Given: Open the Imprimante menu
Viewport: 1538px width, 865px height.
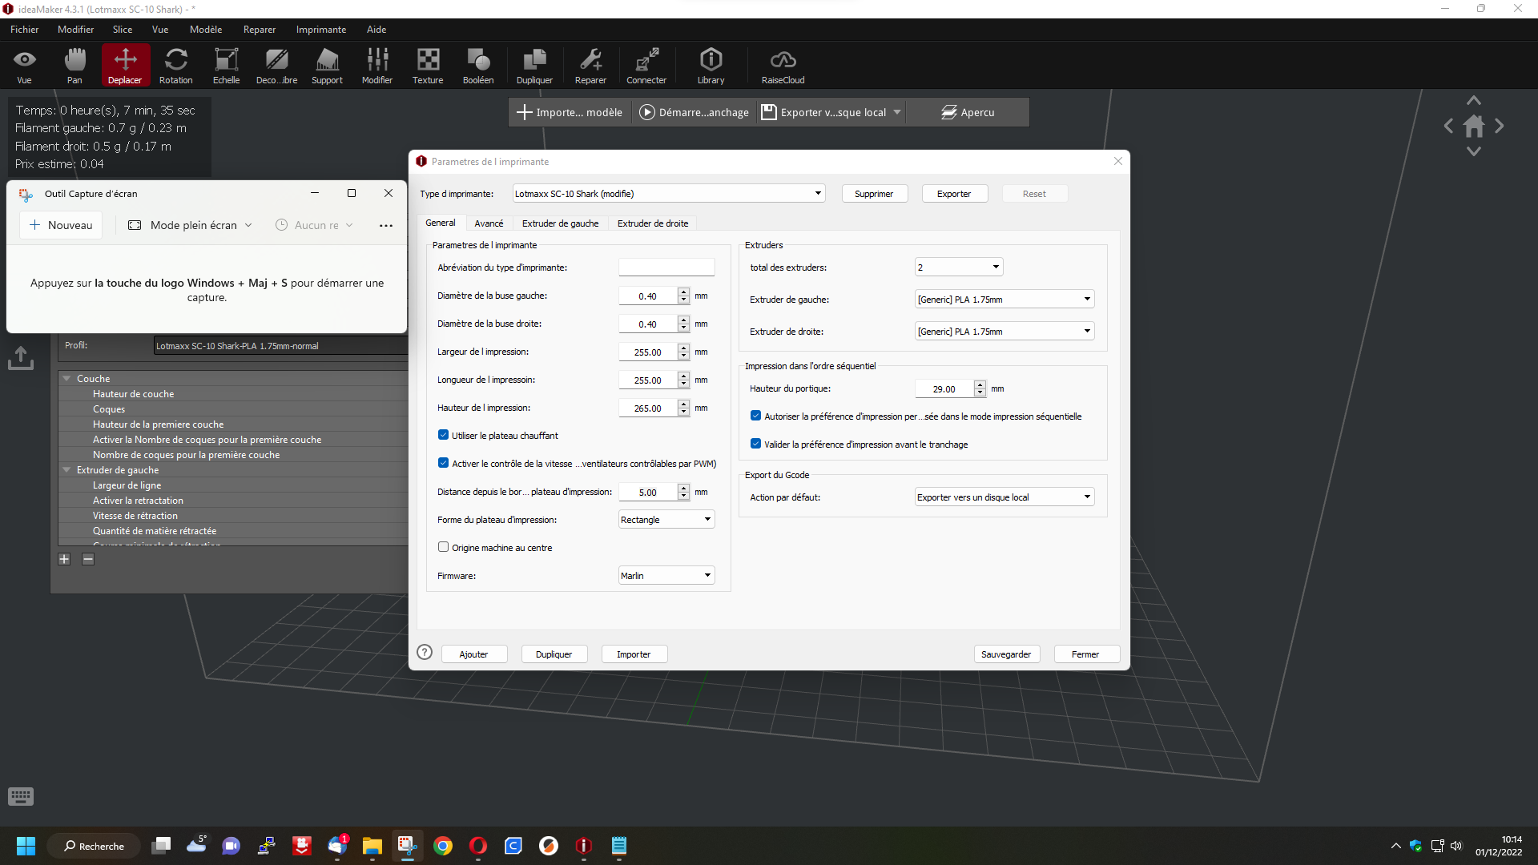Looking at the screenshot, I should pyautogui.click(x=320, y=30).
